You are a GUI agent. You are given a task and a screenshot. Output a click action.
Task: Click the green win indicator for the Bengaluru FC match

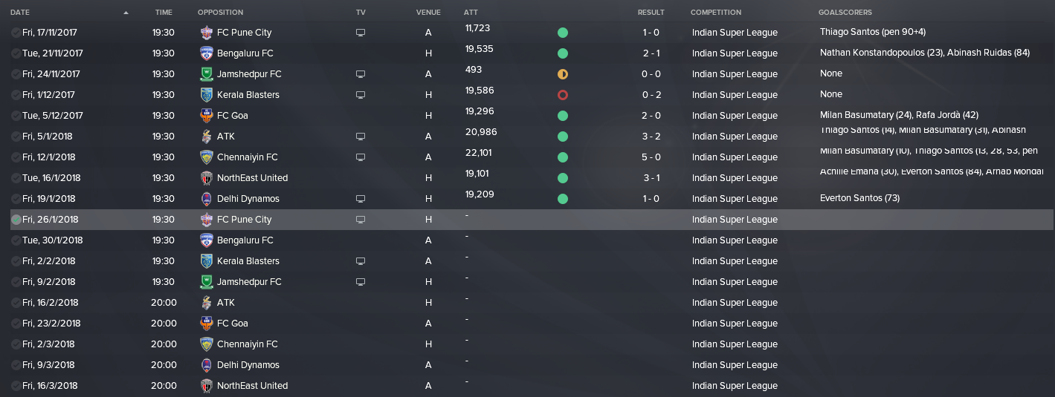tap(563, 53)
